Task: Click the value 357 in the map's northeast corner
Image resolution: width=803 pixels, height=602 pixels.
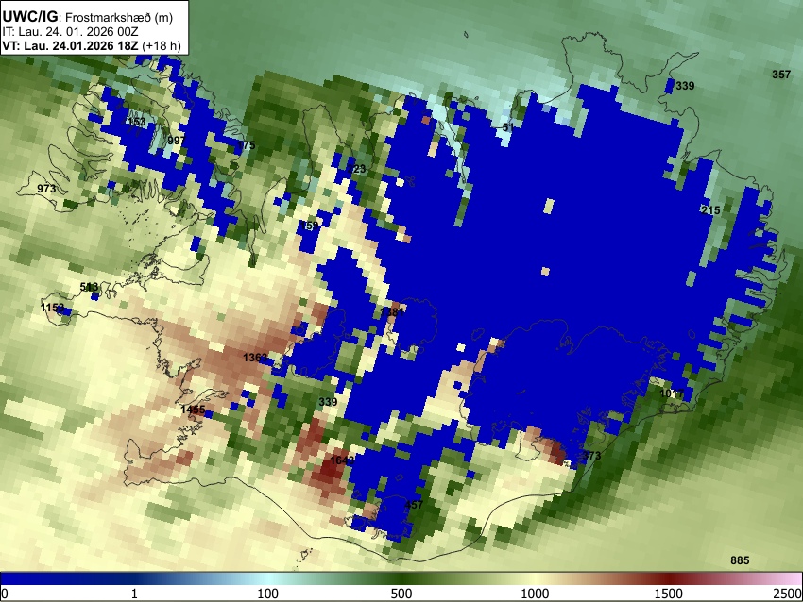Action: [781, 75]
